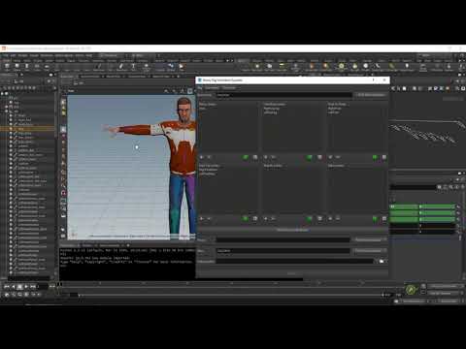Image resolution: width=466 pixels, height=349 pixels.
Task: Click the add button under the top-middle list pane
Action: tap(266, 157)
